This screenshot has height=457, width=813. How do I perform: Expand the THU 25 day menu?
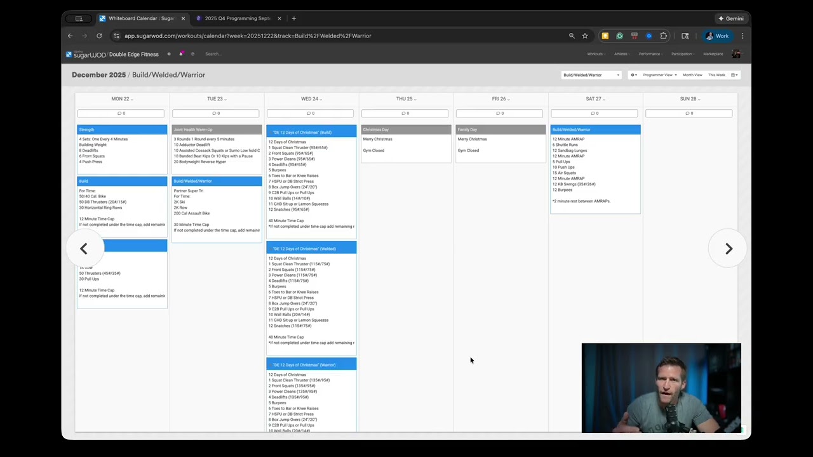[406, 99]
